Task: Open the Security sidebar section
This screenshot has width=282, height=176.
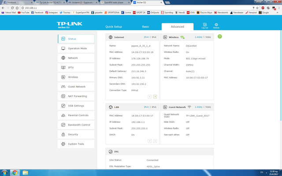Action: 76,134
